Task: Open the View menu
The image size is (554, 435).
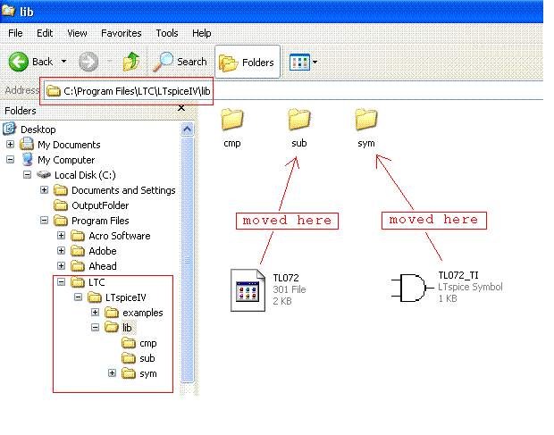Action: tap(77, 33)
